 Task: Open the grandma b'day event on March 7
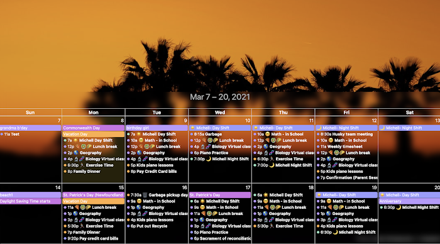[30, 128]
